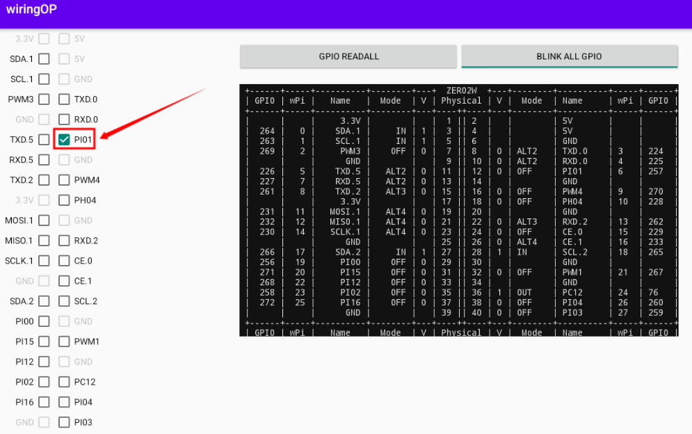This screenshot has width=692, height=434.
Task: Check the RXD.0 pin checkbox
Action: point(64,119)
